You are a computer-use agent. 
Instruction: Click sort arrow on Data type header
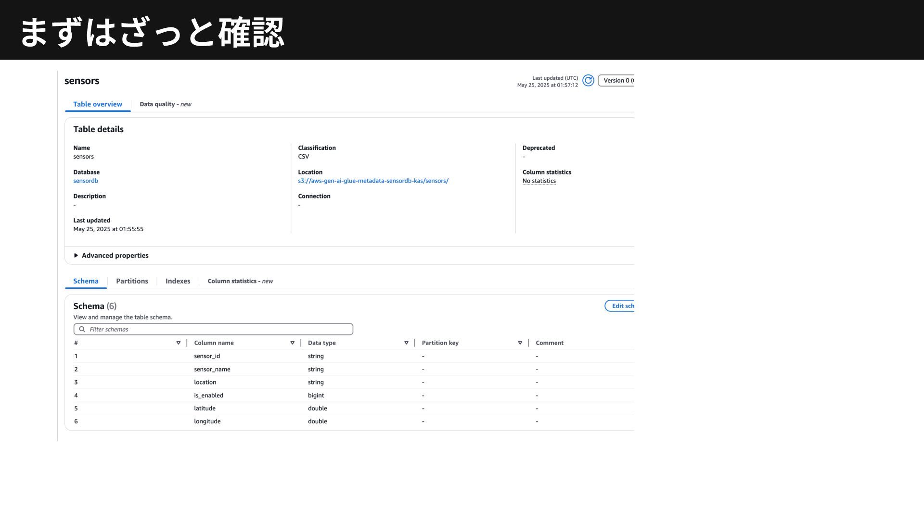click(406, 343)
